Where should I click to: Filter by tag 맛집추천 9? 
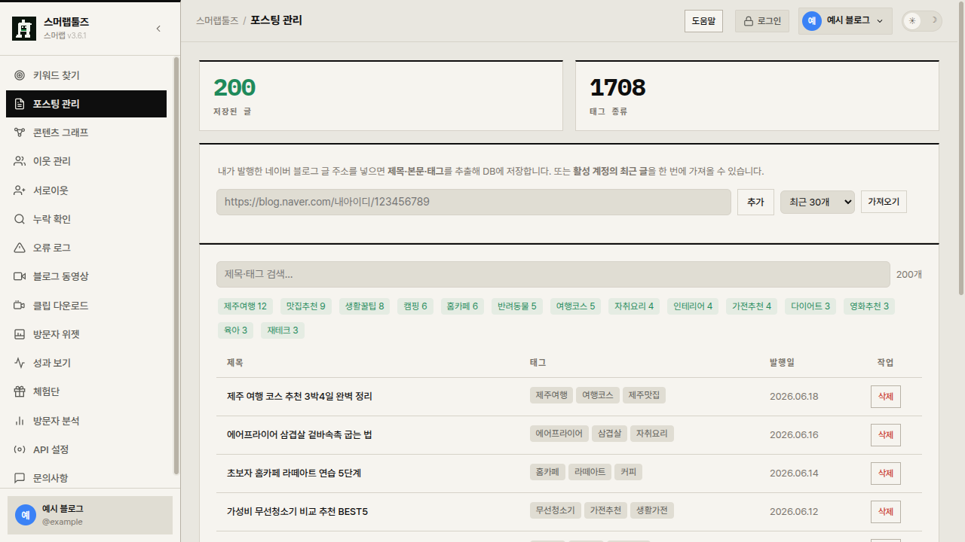click(x=305, y=306)
